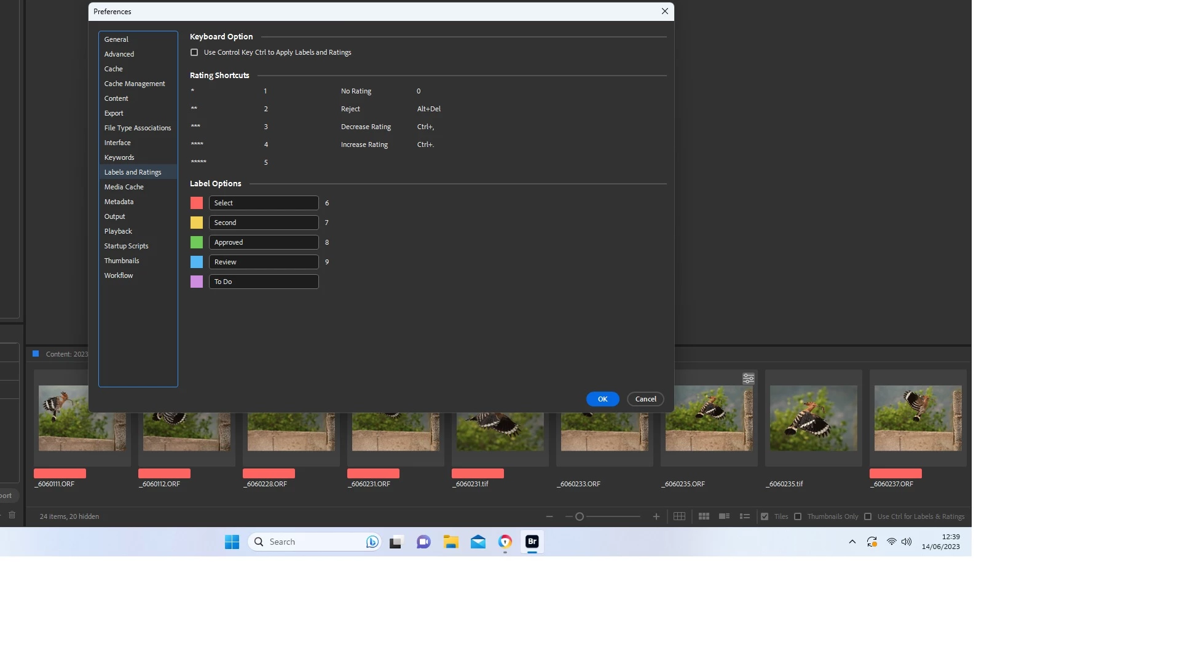Image resolution: width=1180 pixels, height=664 pixels.
Task: Switch to list view icon
Action: [745, 516]
